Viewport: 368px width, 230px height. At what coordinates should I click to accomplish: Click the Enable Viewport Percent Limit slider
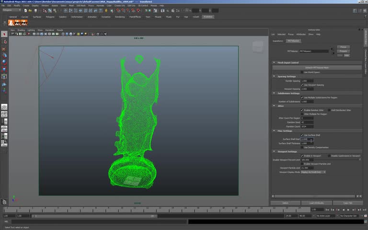(337, 160)
